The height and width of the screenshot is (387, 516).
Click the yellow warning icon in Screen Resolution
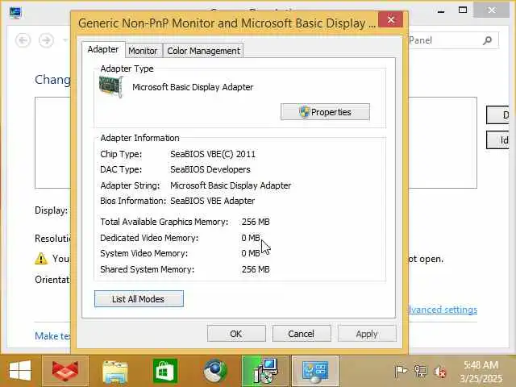(x=41, y=259)
